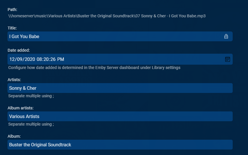
Task: Select the seconds 26 in Date added time
Action: (53, 59)
